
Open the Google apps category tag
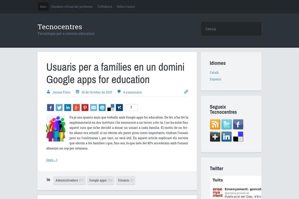point(101,180)
